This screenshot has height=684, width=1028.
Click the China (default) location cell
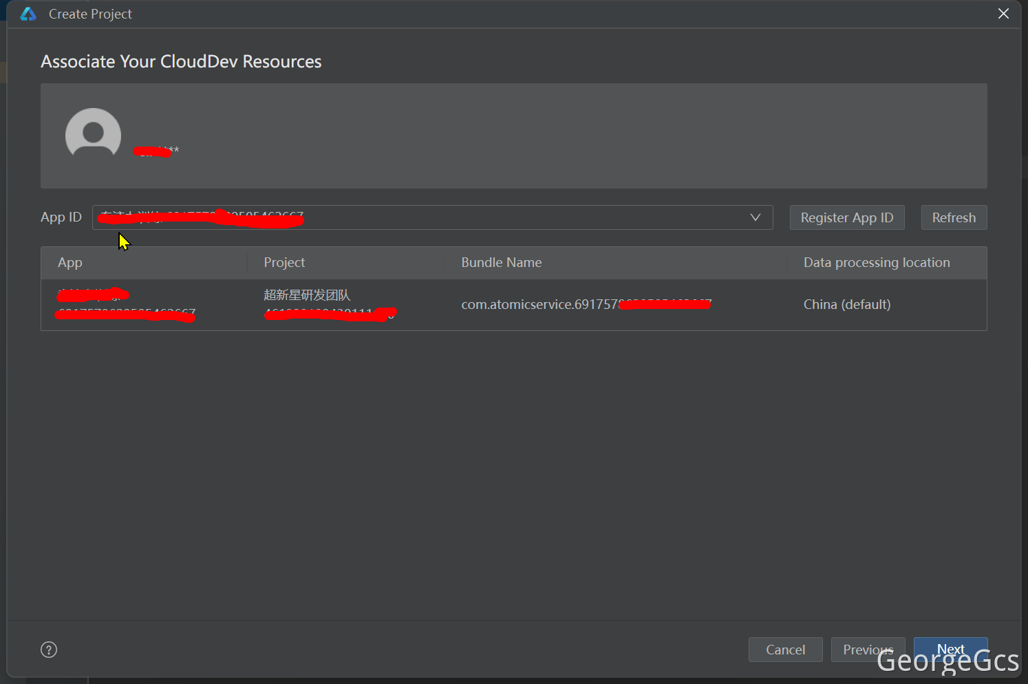pyautogui.click(x=846, y=304)
